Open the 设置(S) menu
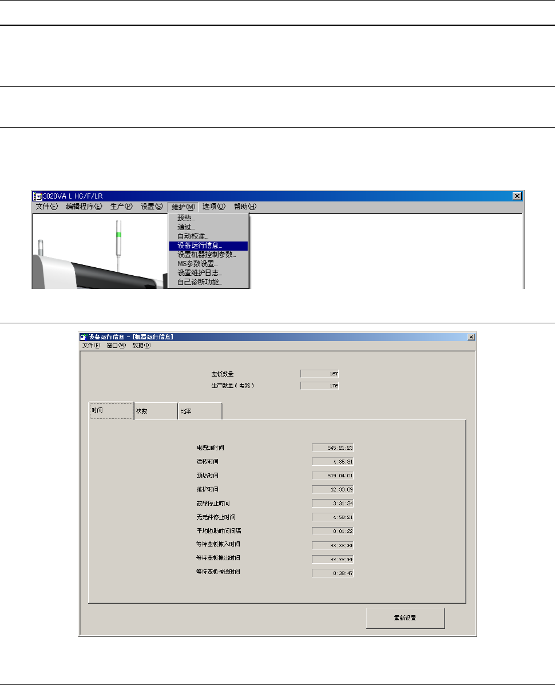This screenshot has width=555, height=685. [152, 207]
